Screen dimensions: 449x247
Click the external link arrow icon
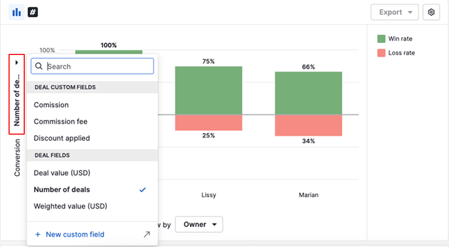147,234
